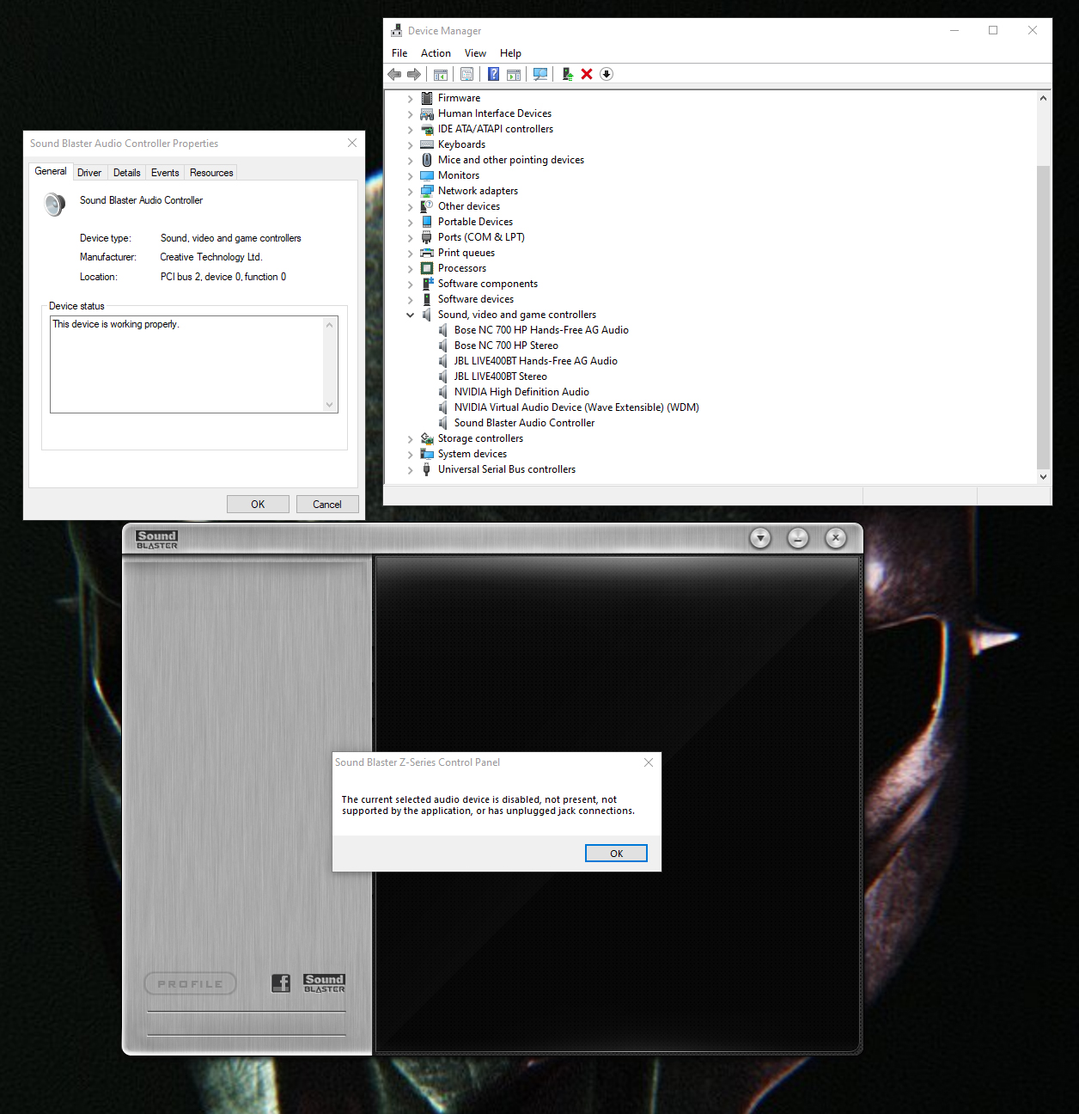Close the Sound Blaster Properties dialog
Screen dimensions: 1079x1114
352,143
